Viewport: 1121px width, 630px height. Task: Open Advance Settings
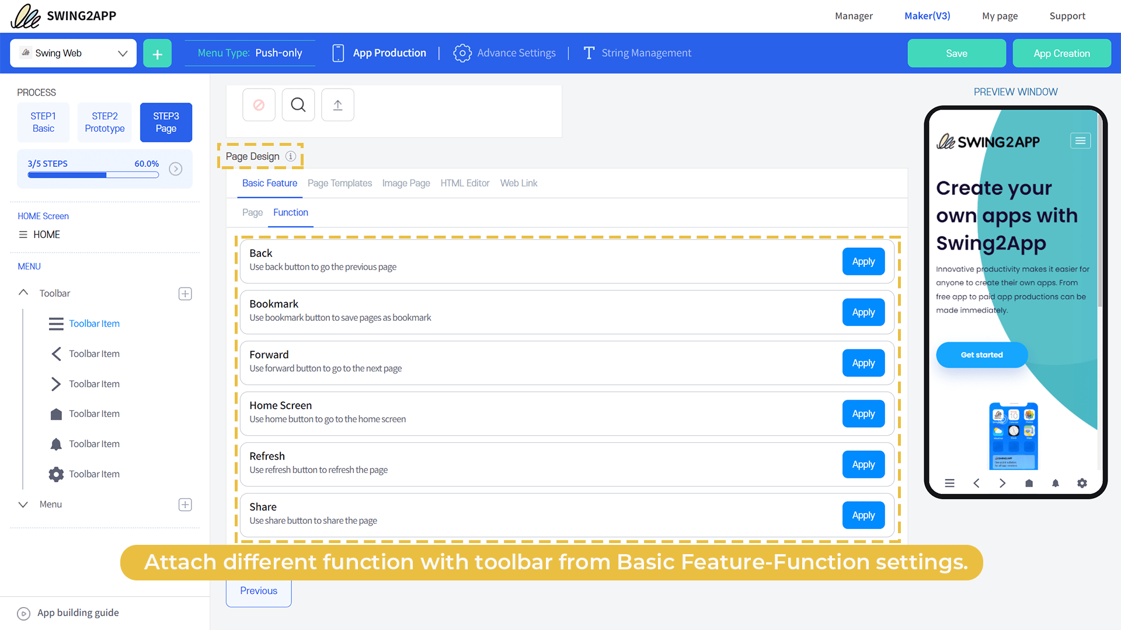click(x=505, y=53)
